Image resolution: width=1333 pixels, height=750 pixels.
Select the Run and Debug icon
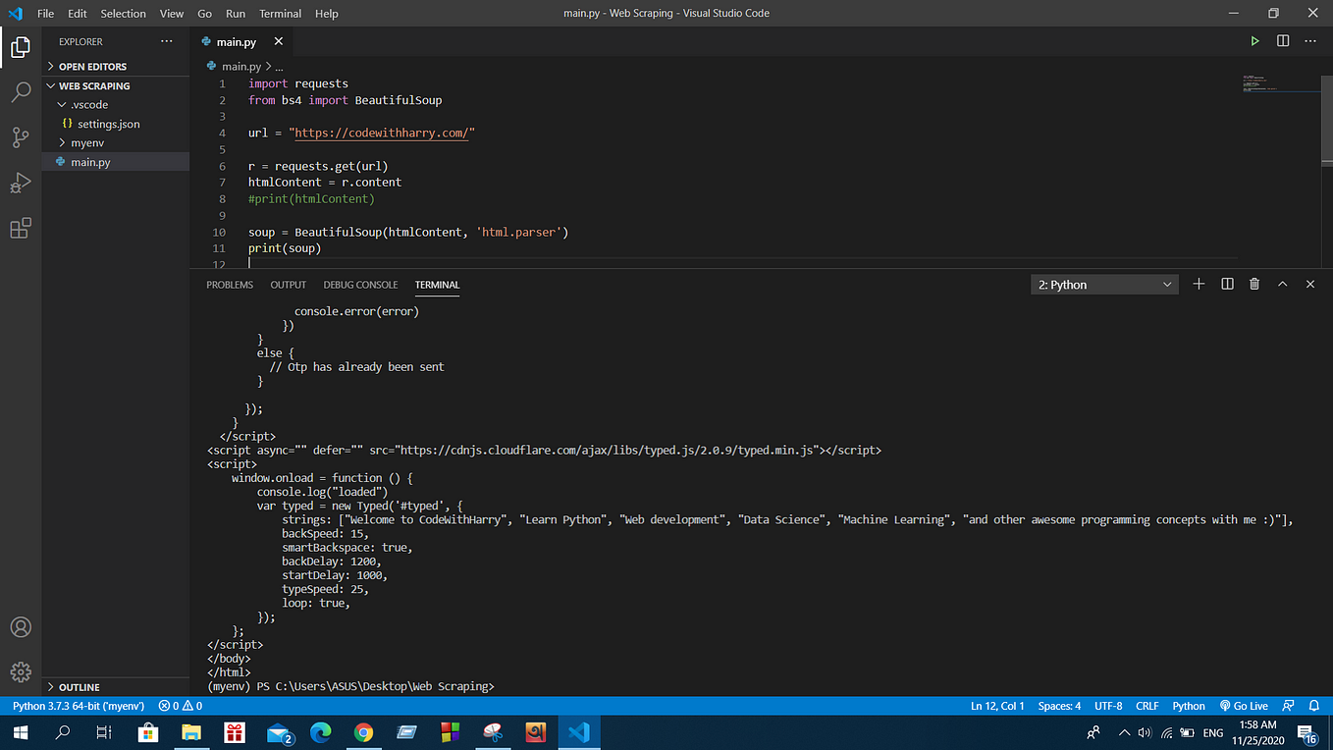[x=21, y=183]
